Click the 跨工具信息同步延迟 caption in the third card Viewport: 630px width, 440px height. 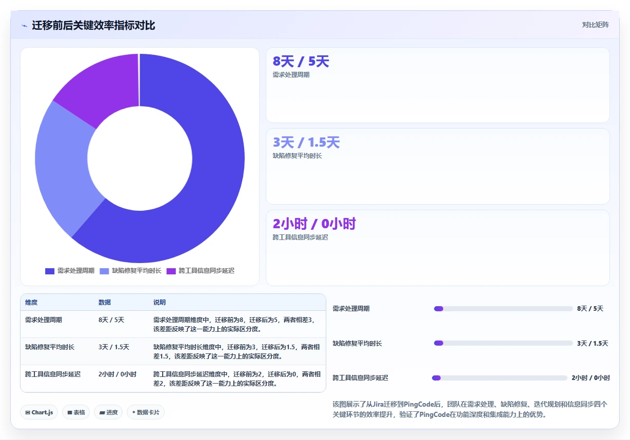[300, 237]
